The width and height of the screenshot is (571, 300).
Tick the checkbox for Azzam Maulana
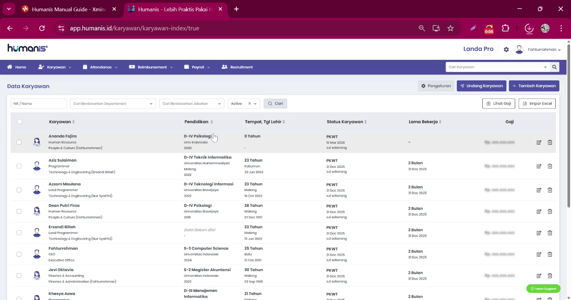pos(19,190)
